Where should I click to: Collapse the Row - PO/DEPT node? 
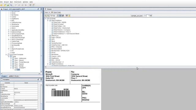11,68
